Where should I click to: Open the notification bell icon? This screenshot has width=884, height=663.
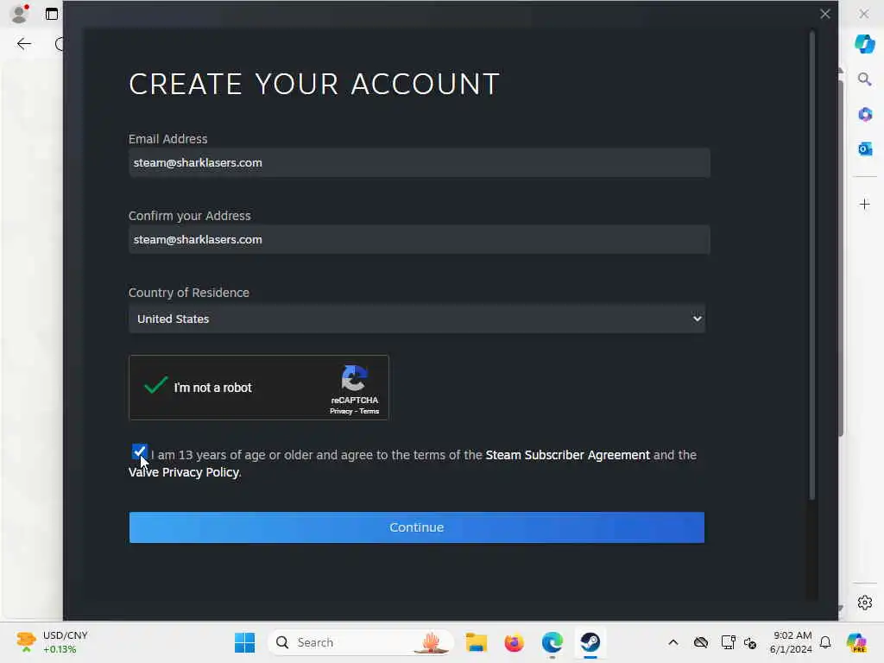coord(825,642)
